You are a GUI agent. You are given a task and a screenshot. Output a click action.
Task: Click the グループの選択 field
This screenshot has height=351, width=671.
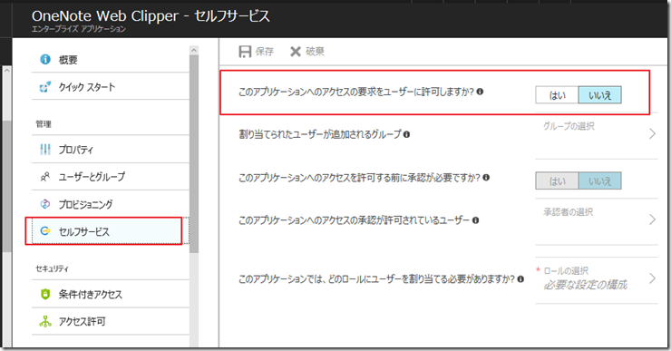click(597, 135)
